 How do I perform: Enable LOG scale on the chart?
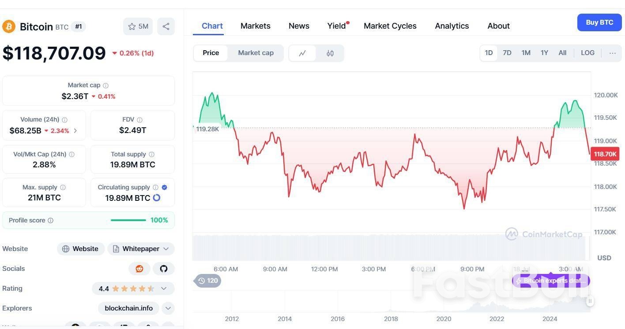(x=587, y=53)
